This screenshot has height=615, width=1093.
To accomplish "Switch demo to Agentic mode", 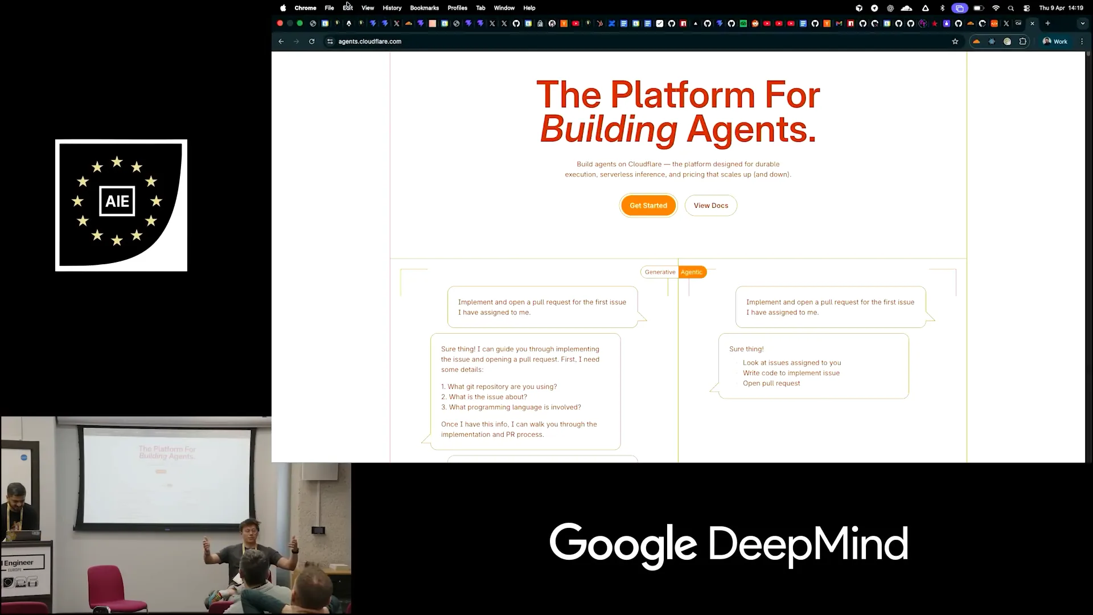I will (x=692, y=272).
